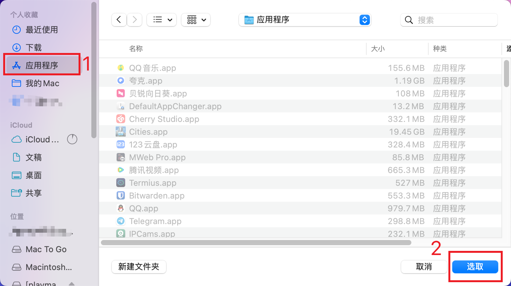Select the Termius.app icon
The width and height of the screenshot is (511, 286).
pos(121,183)
